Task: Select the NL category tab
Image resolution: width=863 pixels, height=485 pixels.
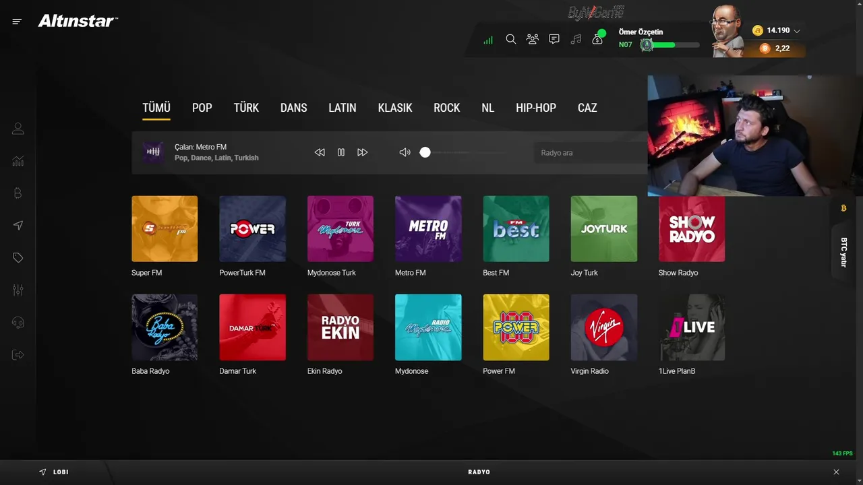Action: pos(488,108)
